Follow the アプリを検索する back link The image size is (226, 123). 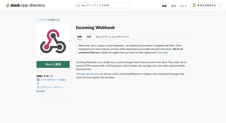50,20
